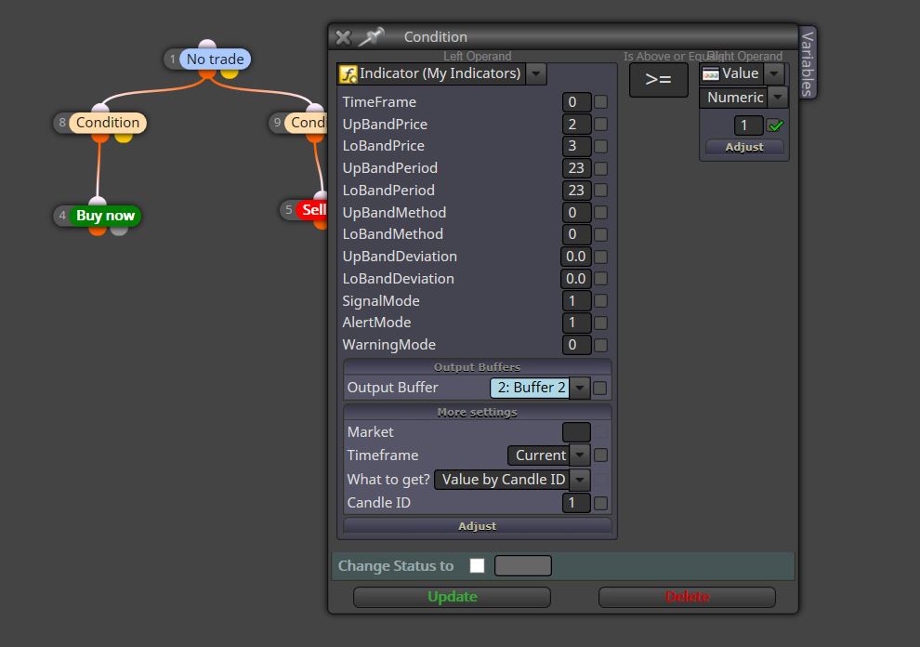Click the >= operator button
Viewport: 920px width, 647px height.
click(x=658, y=79)
